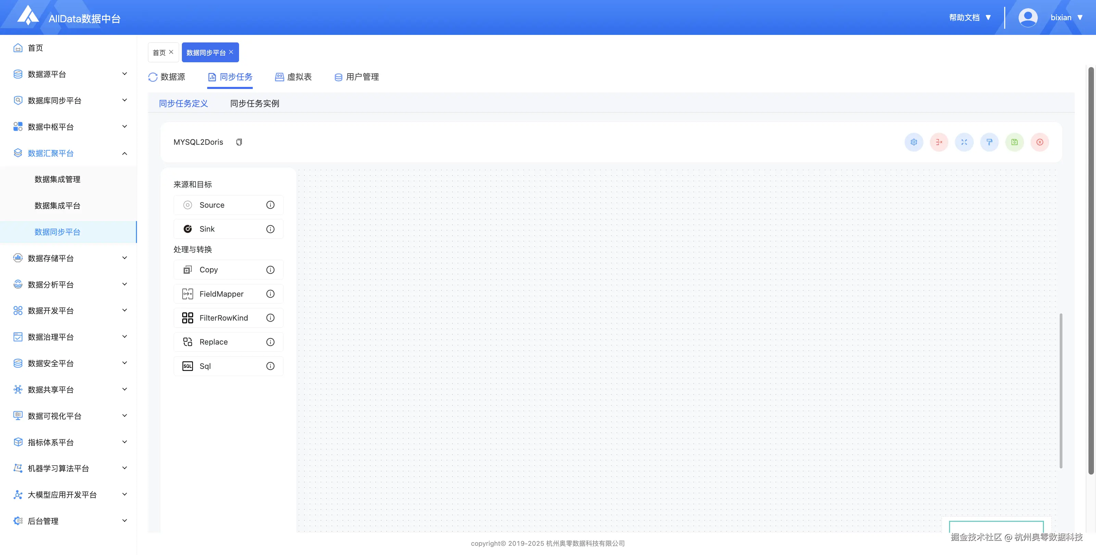Click the red circular close icon in the toolbar
Viewport: 1096px width, 555px height.
point(1039,142)
